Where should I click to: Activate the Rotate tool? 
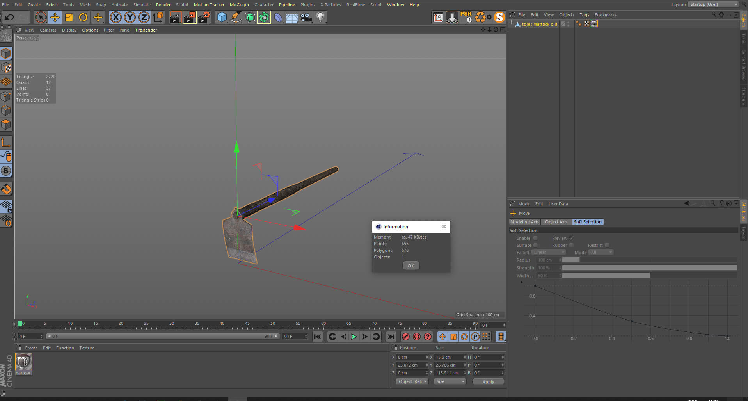coord(83,17)
